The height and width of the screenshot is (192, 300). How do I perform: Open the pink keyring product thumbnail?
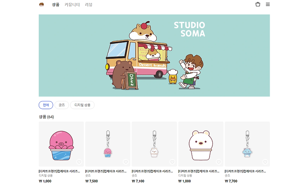pos(108,144)
